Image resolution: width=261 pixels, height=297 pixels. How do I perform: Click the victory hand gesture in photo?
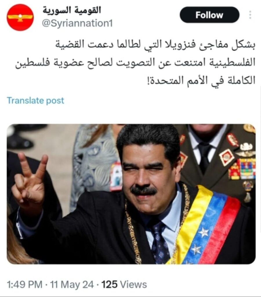coord(31,182)
